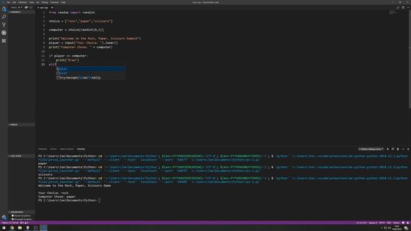Open the debug console from the debug toolbar
Screen dimensions: 411x231
(31, 8)
